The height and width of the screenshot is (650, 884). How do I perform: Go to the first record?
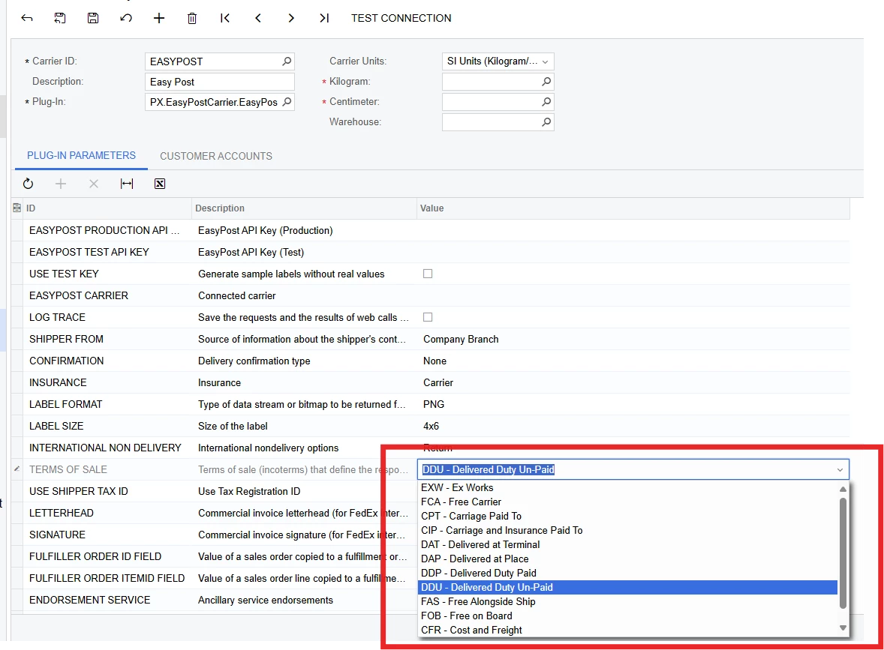[x=225, y=18]
